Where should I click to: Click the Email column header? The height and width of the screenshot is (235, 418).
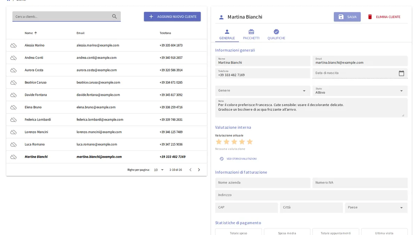[80, 33]
